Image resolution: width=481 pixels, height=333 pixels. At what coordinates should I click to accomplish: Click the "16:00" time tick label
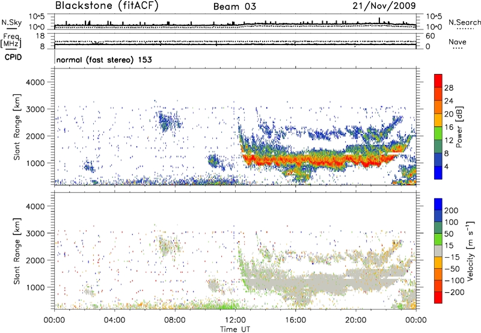pos(295,320)
